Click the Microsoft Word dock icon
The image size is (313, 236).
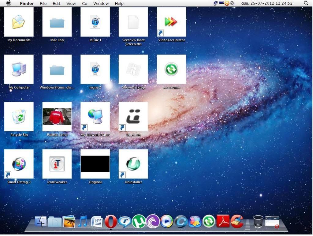(97, 221)
